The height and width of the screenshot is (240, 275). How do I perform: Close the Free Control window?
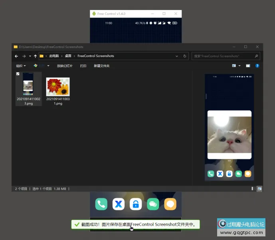click(x=176, y=14)
